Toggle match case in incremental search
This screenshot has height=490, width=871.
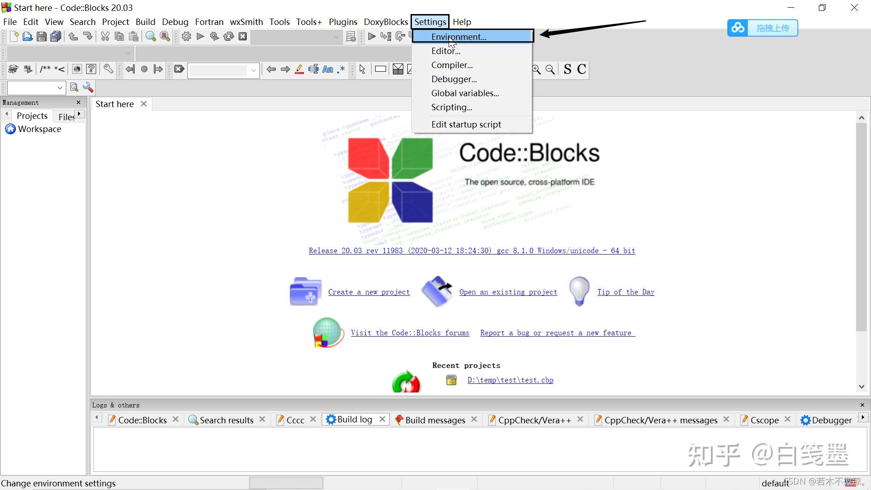point(328,69)
